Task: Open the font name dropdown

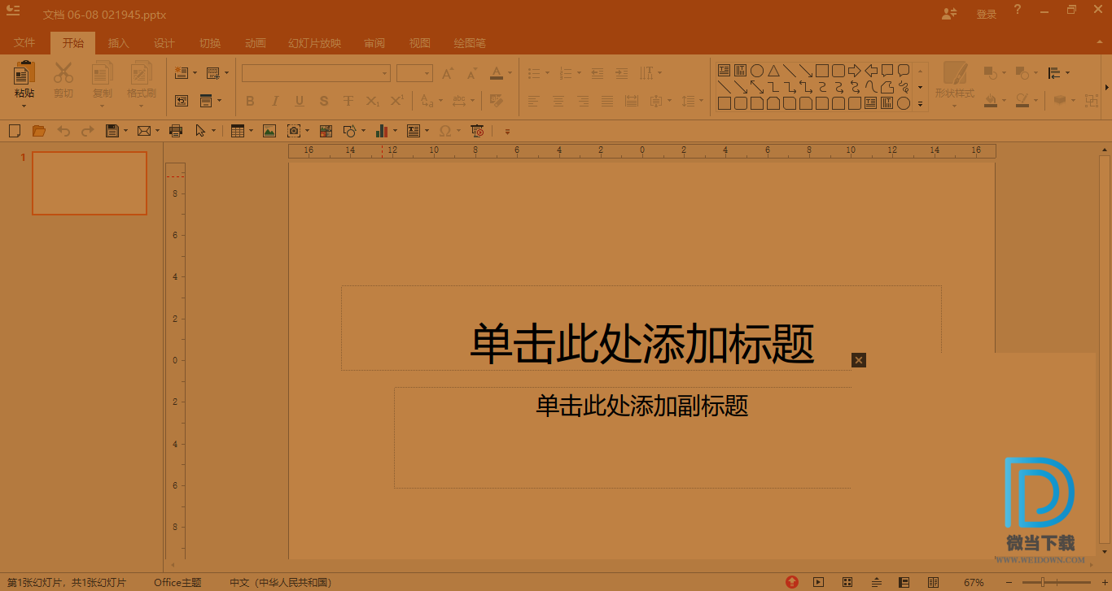Action: (x=385, y=73)
